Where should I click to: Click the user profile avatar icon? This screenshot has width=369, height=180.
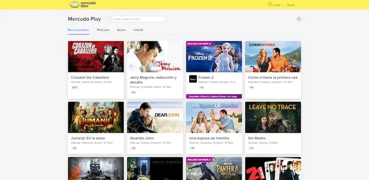(270, 4)
